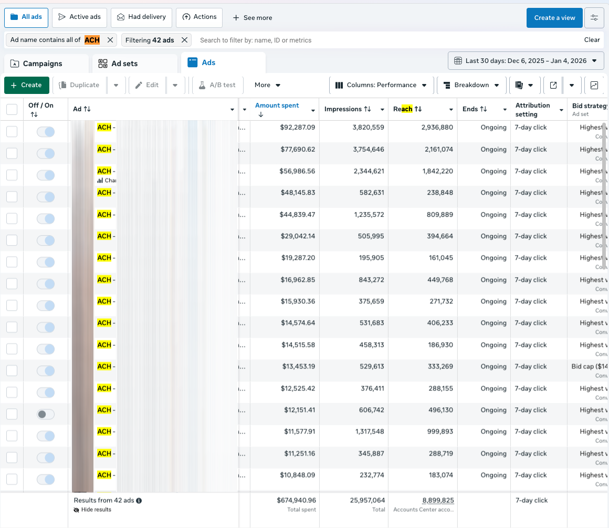
Task: Click the export share icon
Action: [x=553, y=85]
